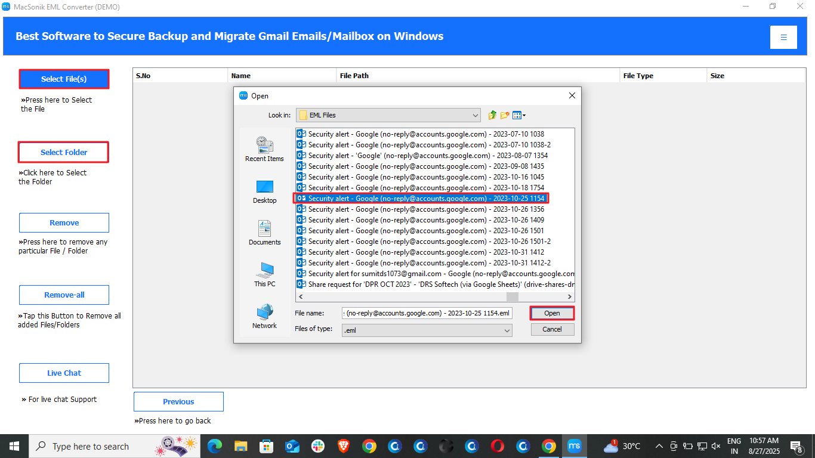
Task: Click the Previous button
Action: pos(178,401)
